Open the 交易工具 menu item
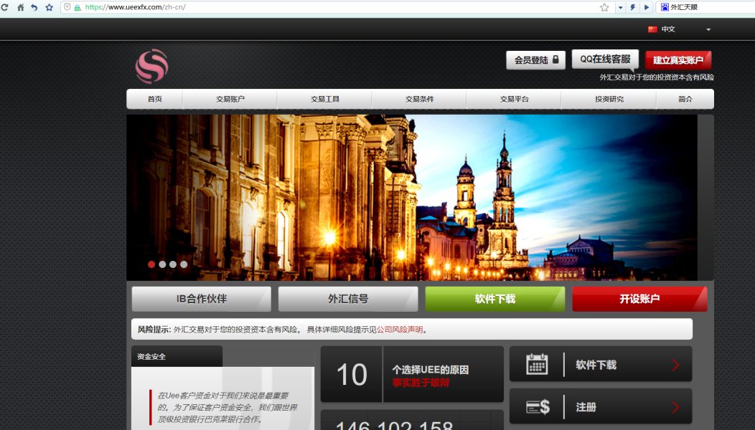This screenshot has height=430, width=755. click(x=325, y=99)
